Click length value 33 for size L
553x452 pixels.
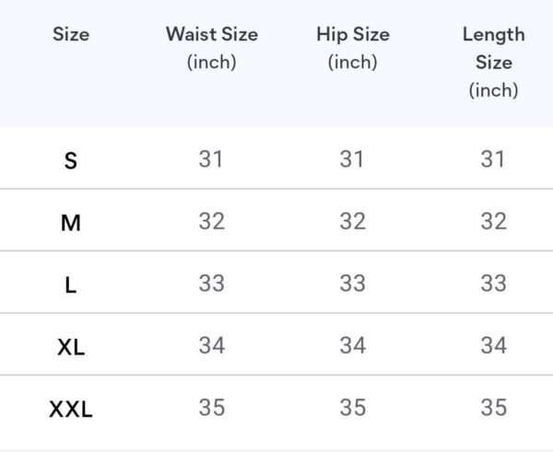click(494, 284)
